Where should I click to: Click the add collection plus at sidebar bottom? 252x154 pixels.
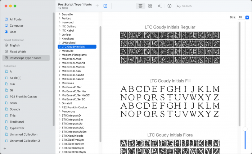(5, 148)
